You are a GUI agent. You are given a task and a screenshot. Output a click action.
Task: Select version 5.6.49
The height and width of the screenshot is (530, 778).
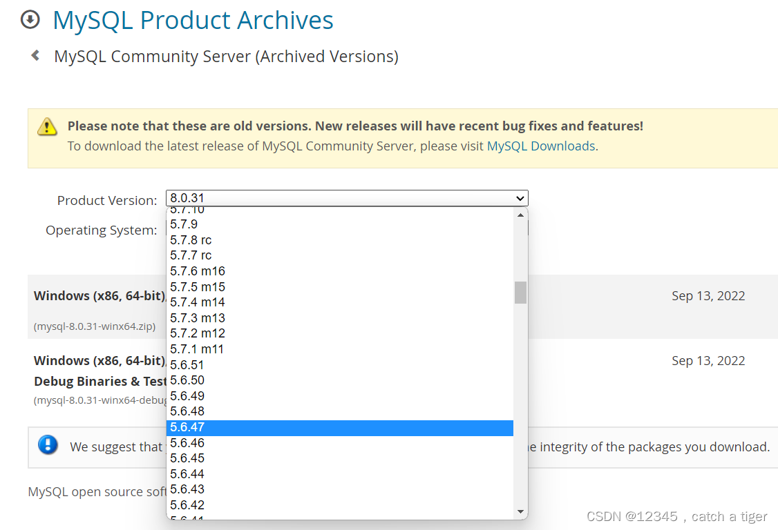[x=340, y=396]
